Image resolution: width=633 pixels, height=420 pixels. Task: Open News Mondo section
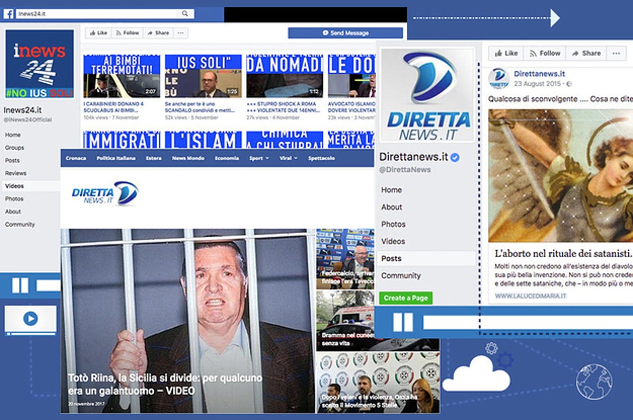188,158
